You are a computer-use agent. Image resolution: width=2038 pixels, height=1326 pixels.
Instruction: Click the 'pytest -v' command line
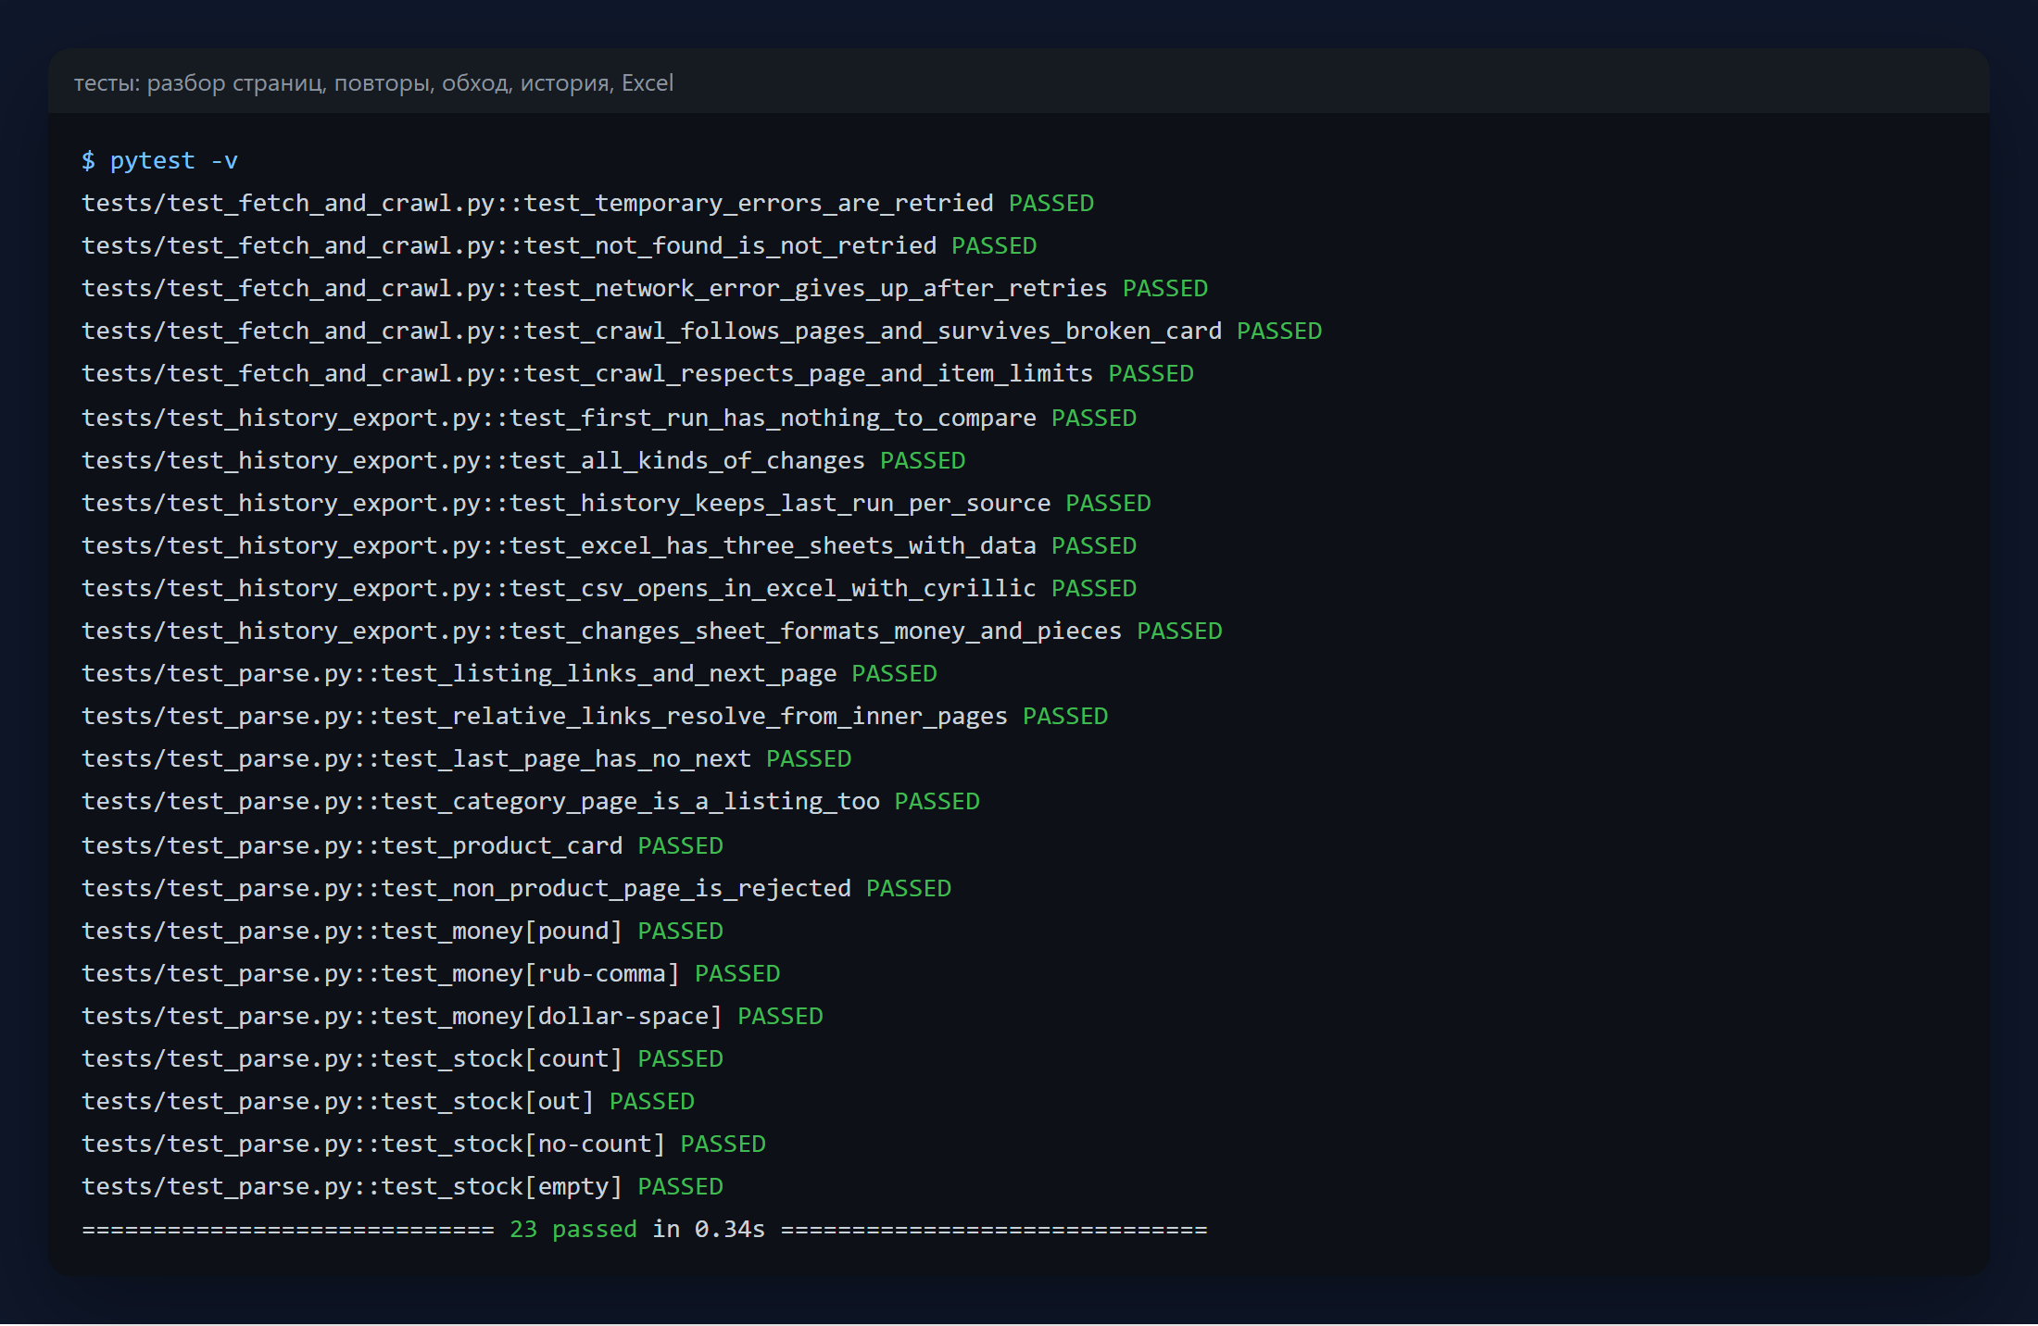pos(159,161)
